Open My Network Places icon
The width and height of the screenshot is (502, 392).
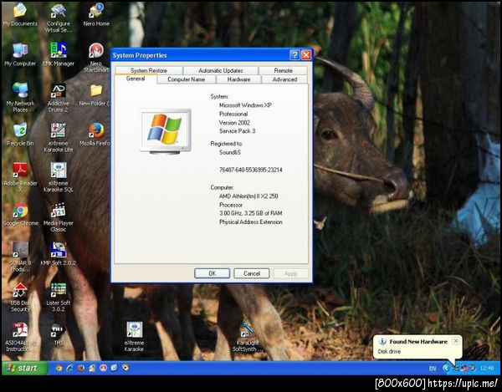(x=20, y=97)
